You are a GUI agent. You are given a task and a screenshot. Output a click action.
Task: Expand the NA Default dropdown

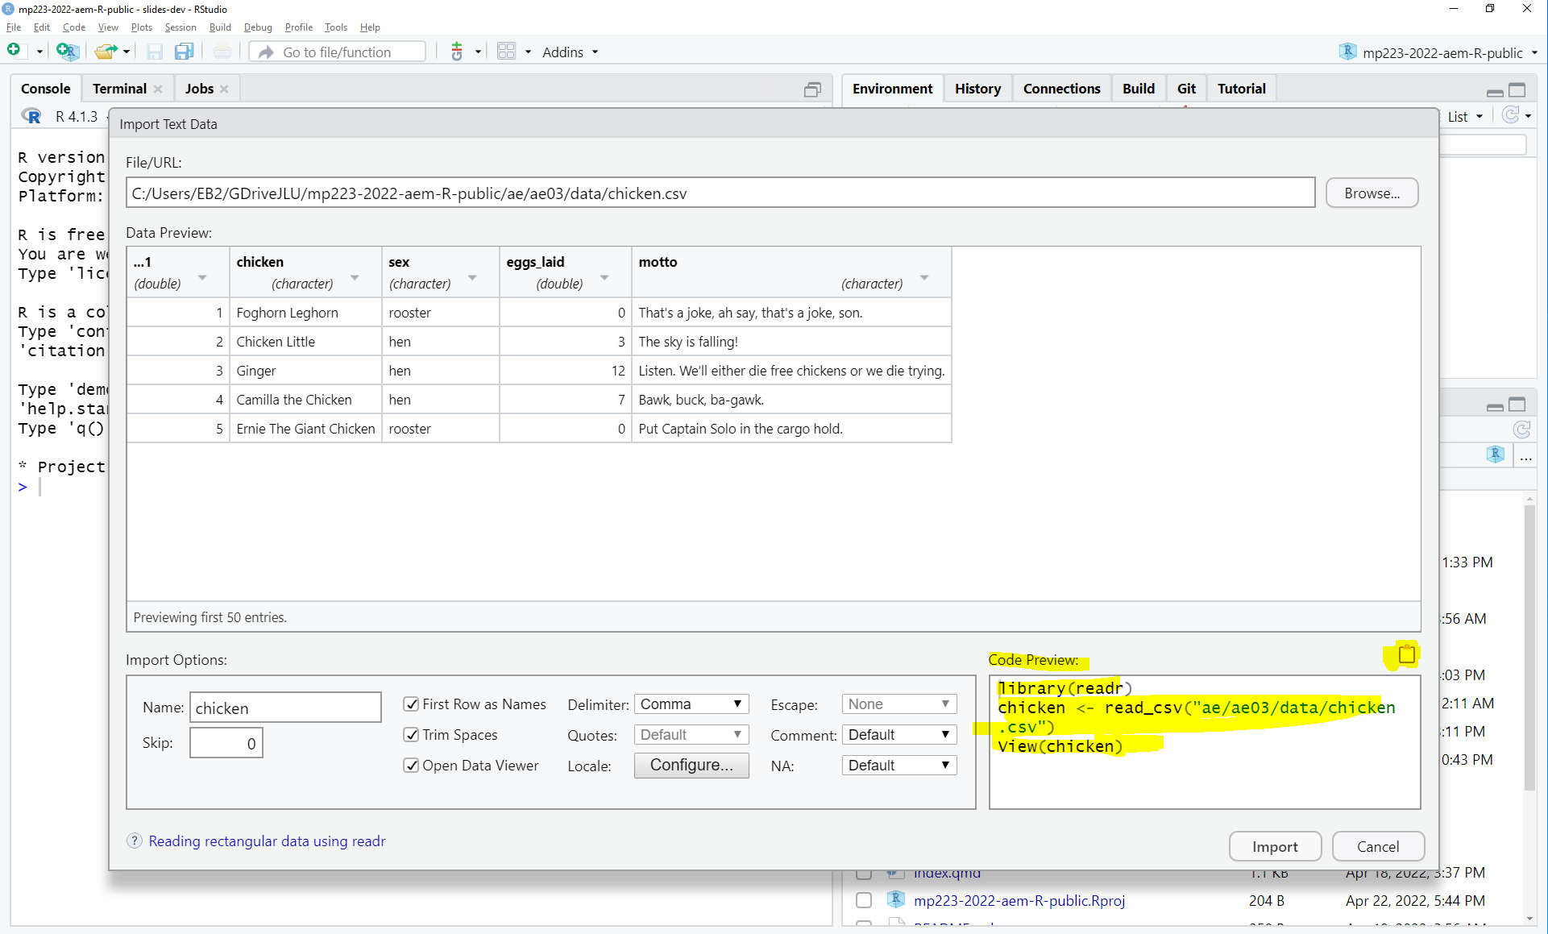899,765
